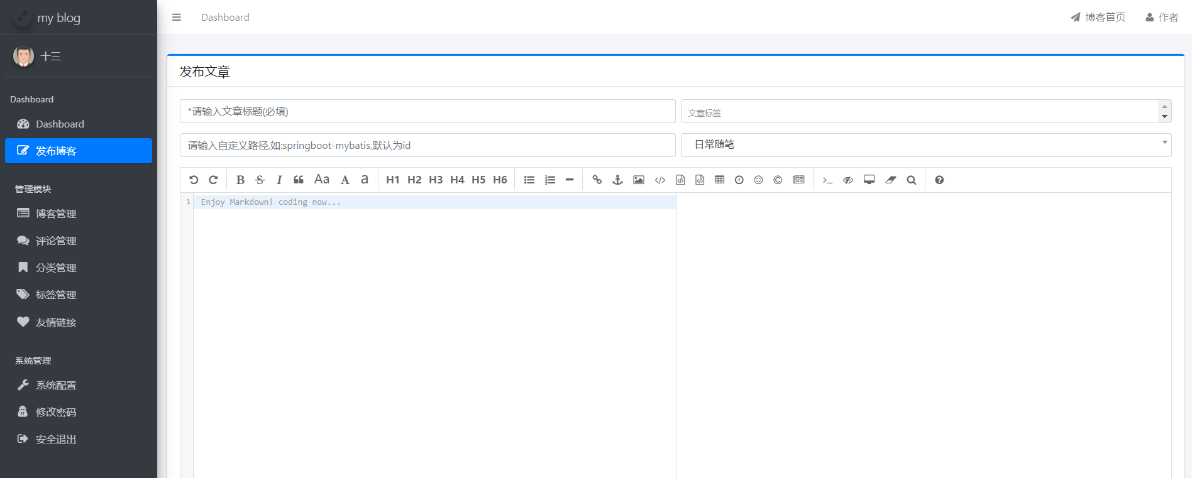Insert an unordered bullet list

pyautogui.click(x=529, y=180)
